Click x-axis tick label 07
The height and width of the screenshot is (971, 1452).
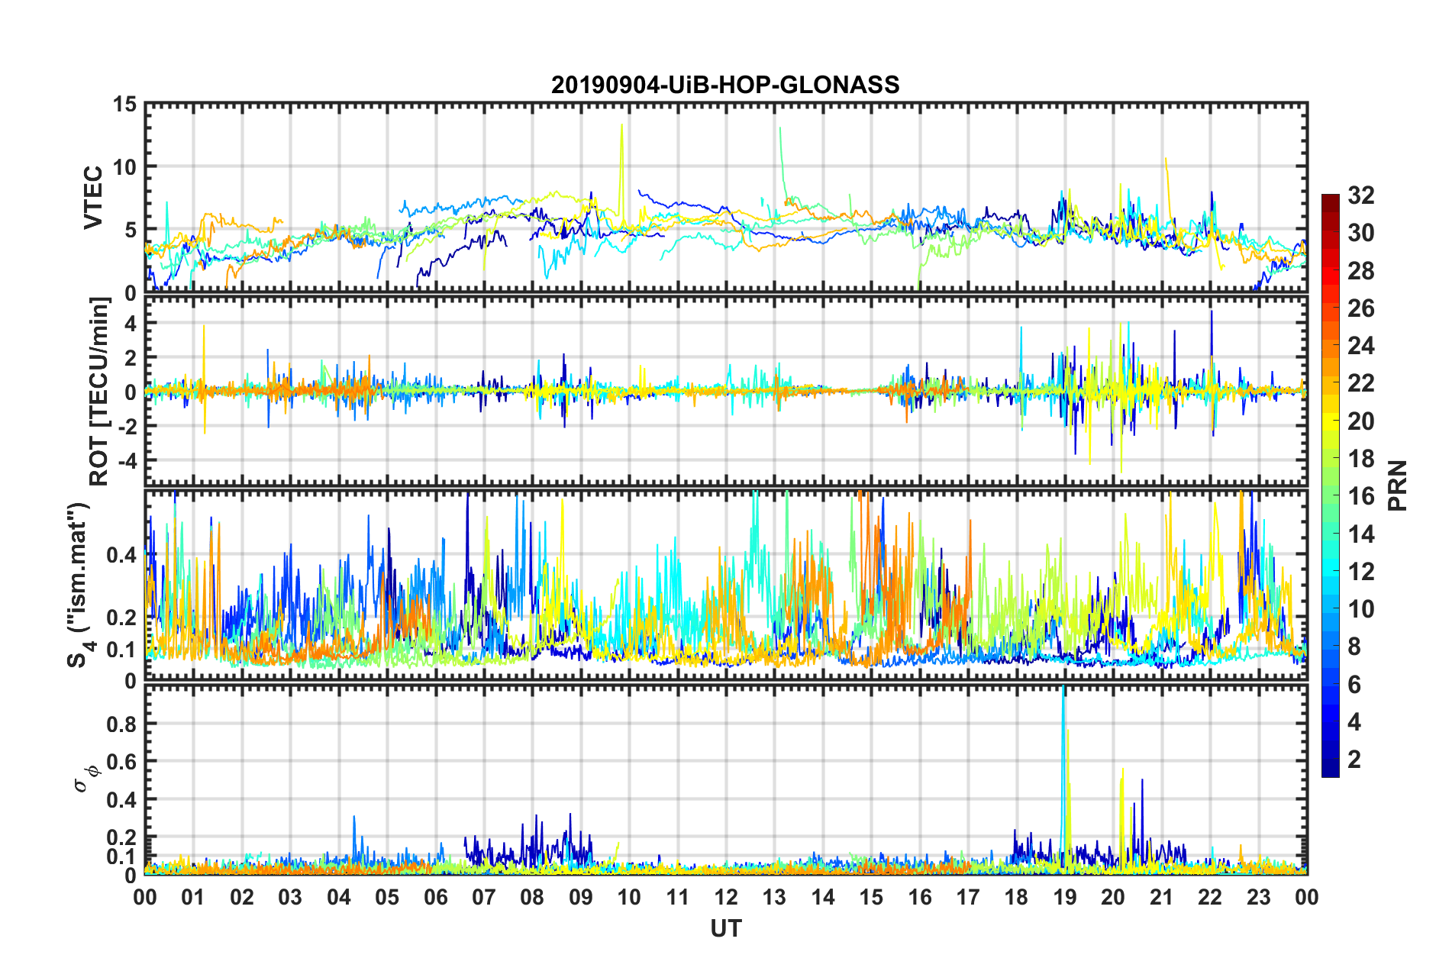point(484,897)
